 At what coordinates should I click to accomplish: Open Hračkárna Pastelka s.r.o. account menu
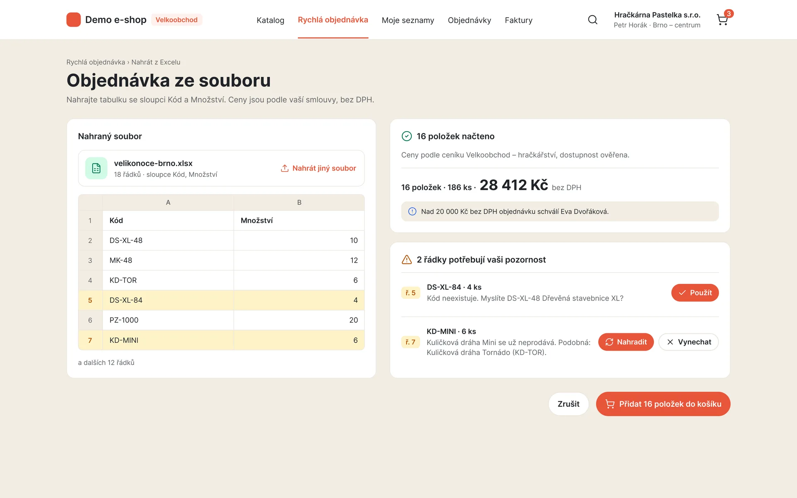click(657, 20)
